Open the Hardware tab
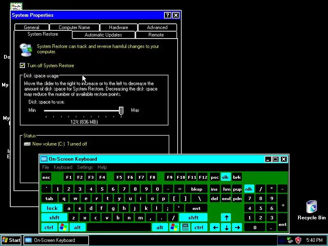This screenshot has width=328, height=246. [118, 27]
